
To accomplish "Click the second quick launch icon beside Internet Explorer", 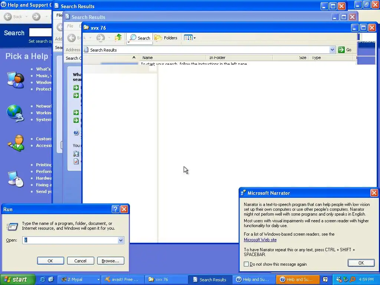I will [50, 279].
